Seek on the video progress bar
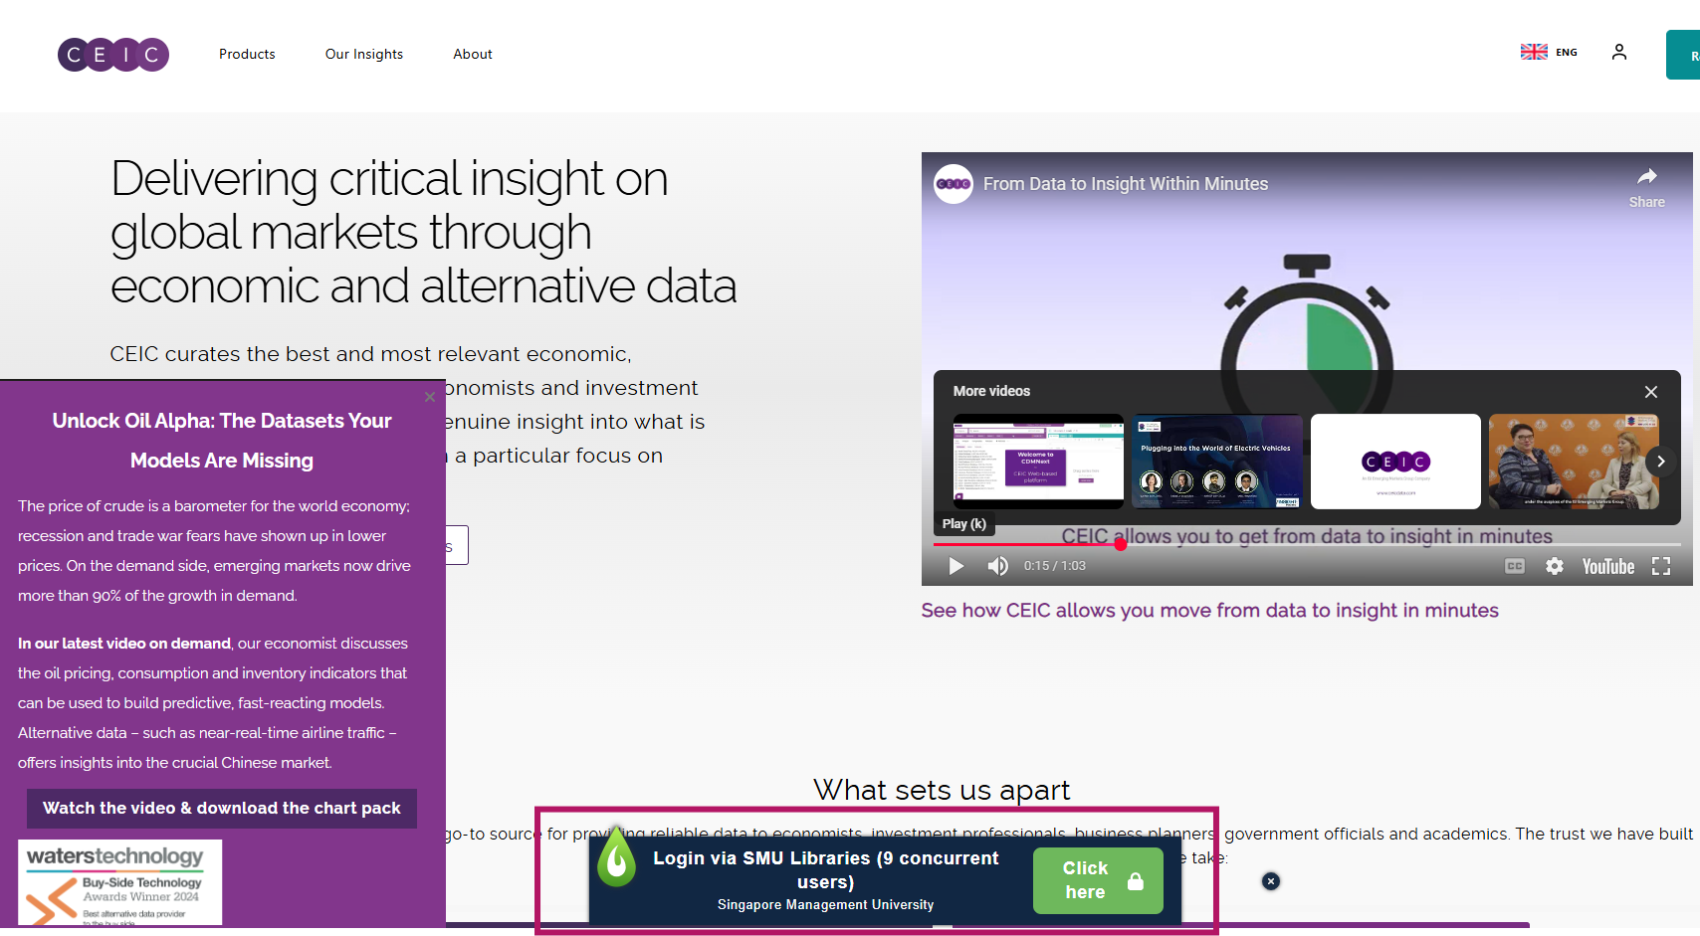1700x936 pixels. coord(1307,544)
